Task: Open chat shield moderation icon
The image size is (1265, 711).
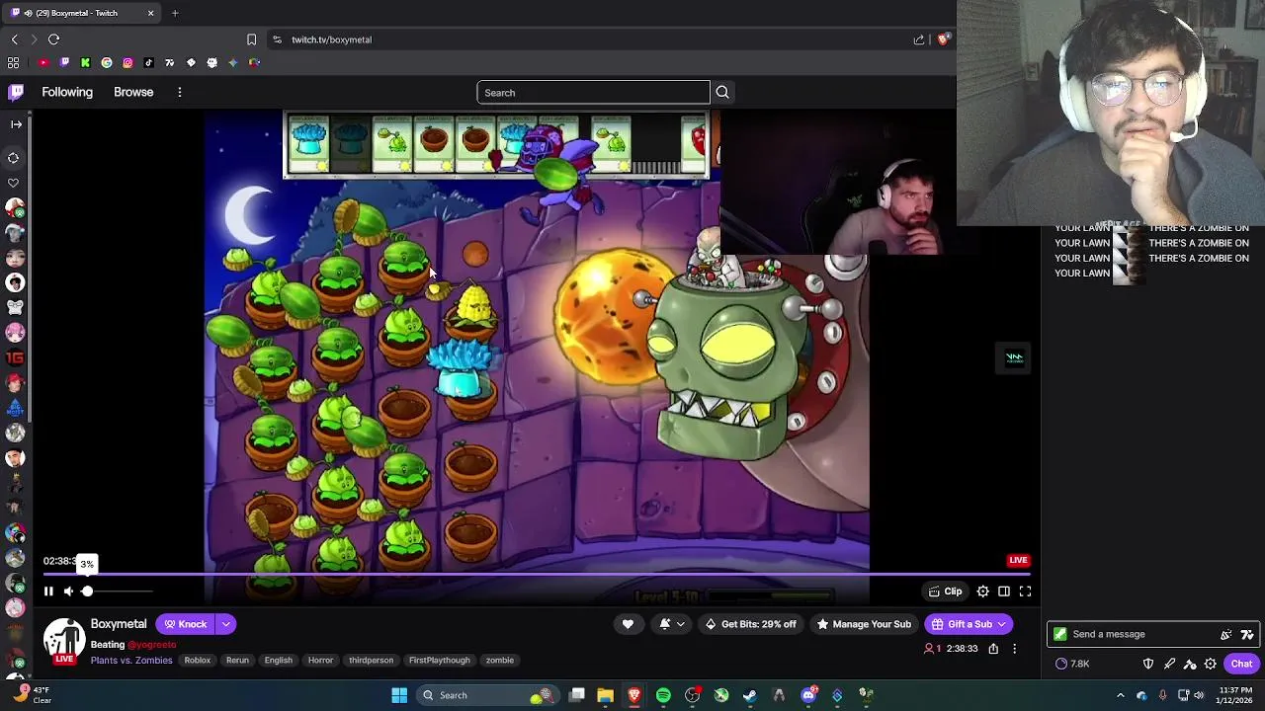Action: click(1148, 664)
